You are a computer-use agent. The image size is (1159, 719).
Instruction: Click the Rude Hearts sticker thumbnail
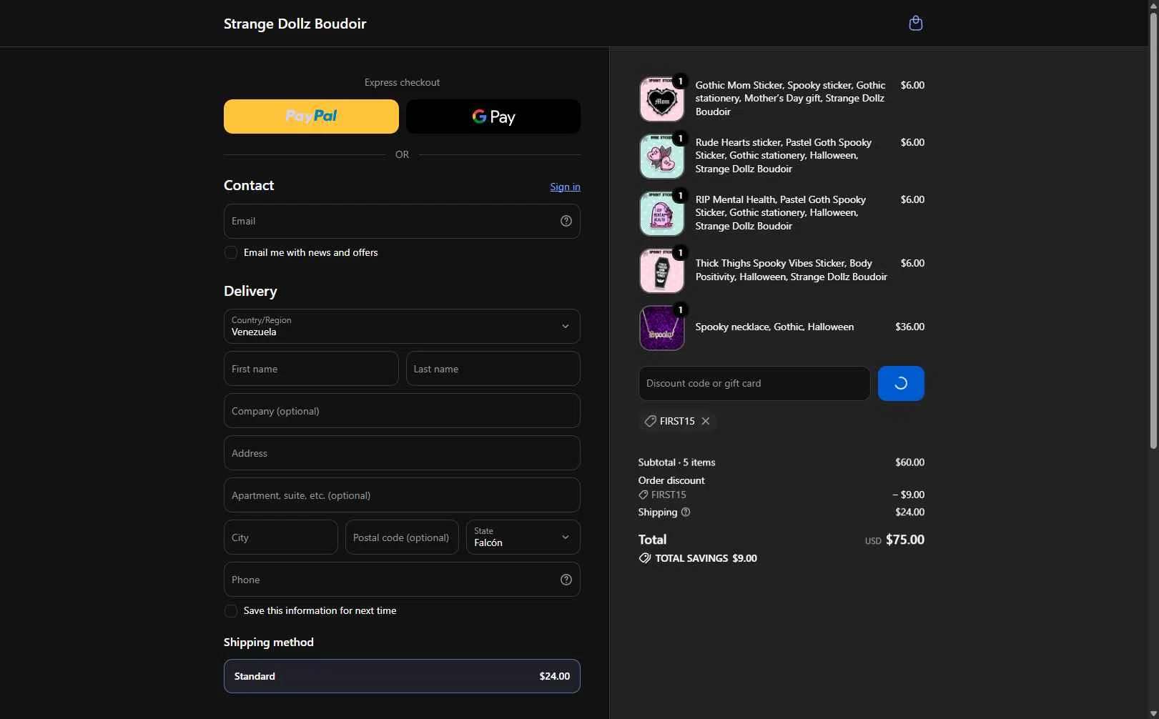661,157
